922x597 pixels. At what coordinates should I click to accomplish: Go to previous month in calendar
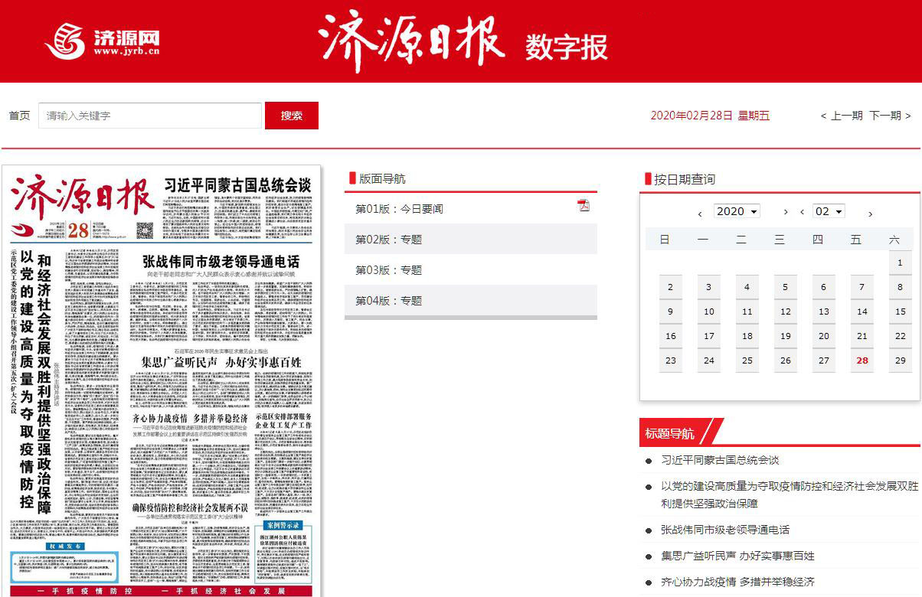802,212
